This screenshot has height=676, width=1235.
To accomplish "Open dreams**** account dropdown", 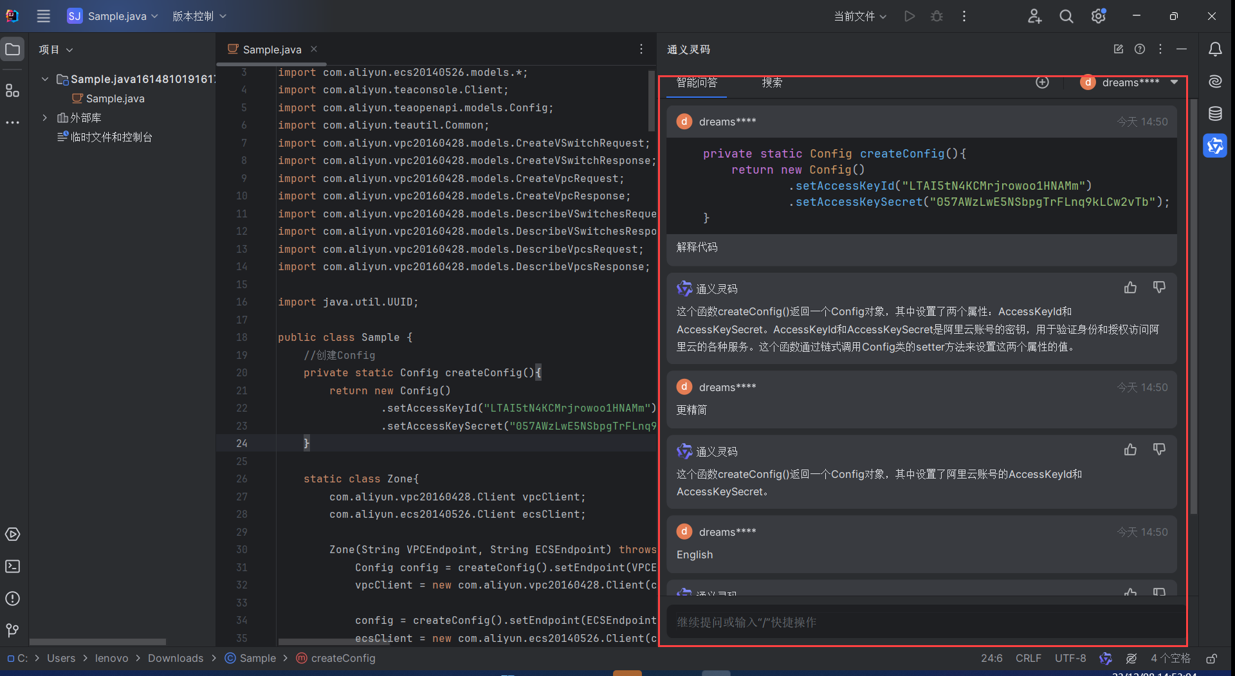I will pos(1130,82).
